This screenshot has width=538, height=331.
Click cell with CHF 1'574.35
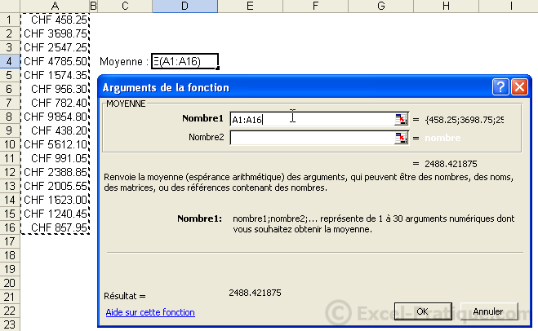coord(55,75)
